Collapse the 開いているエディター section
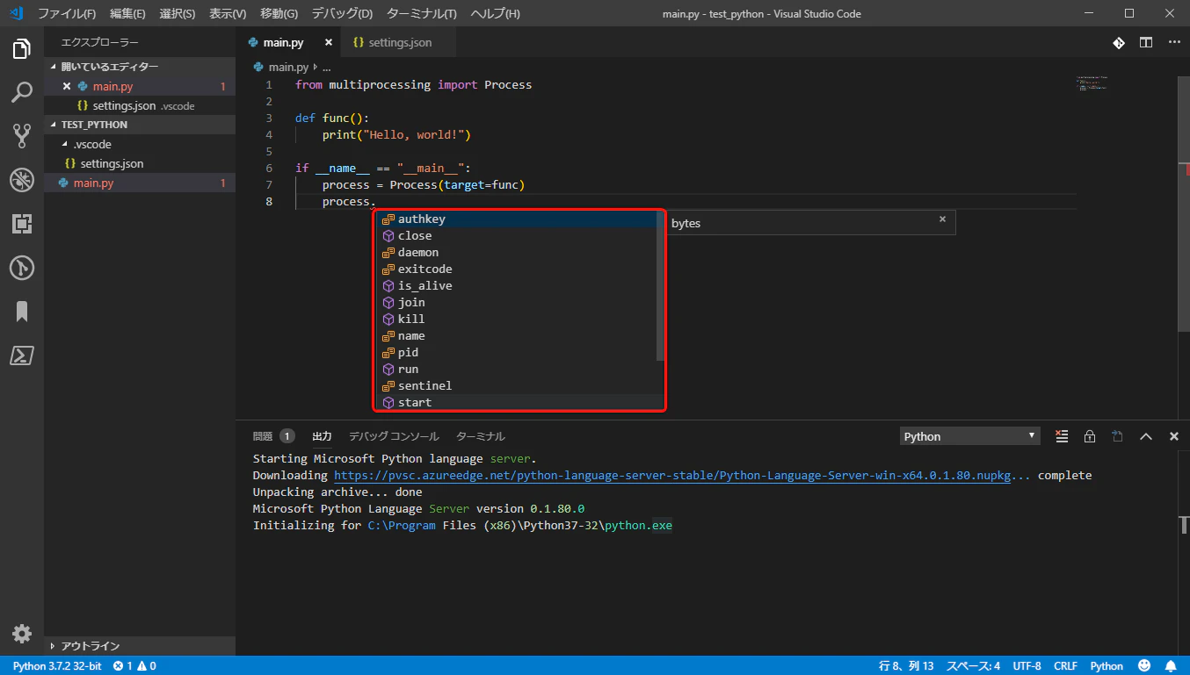This screenshot has width=1190, height=675. click(x=140, y=67)
